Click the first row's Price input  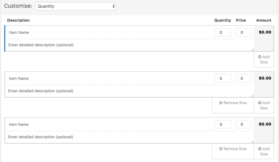(243, 32)
